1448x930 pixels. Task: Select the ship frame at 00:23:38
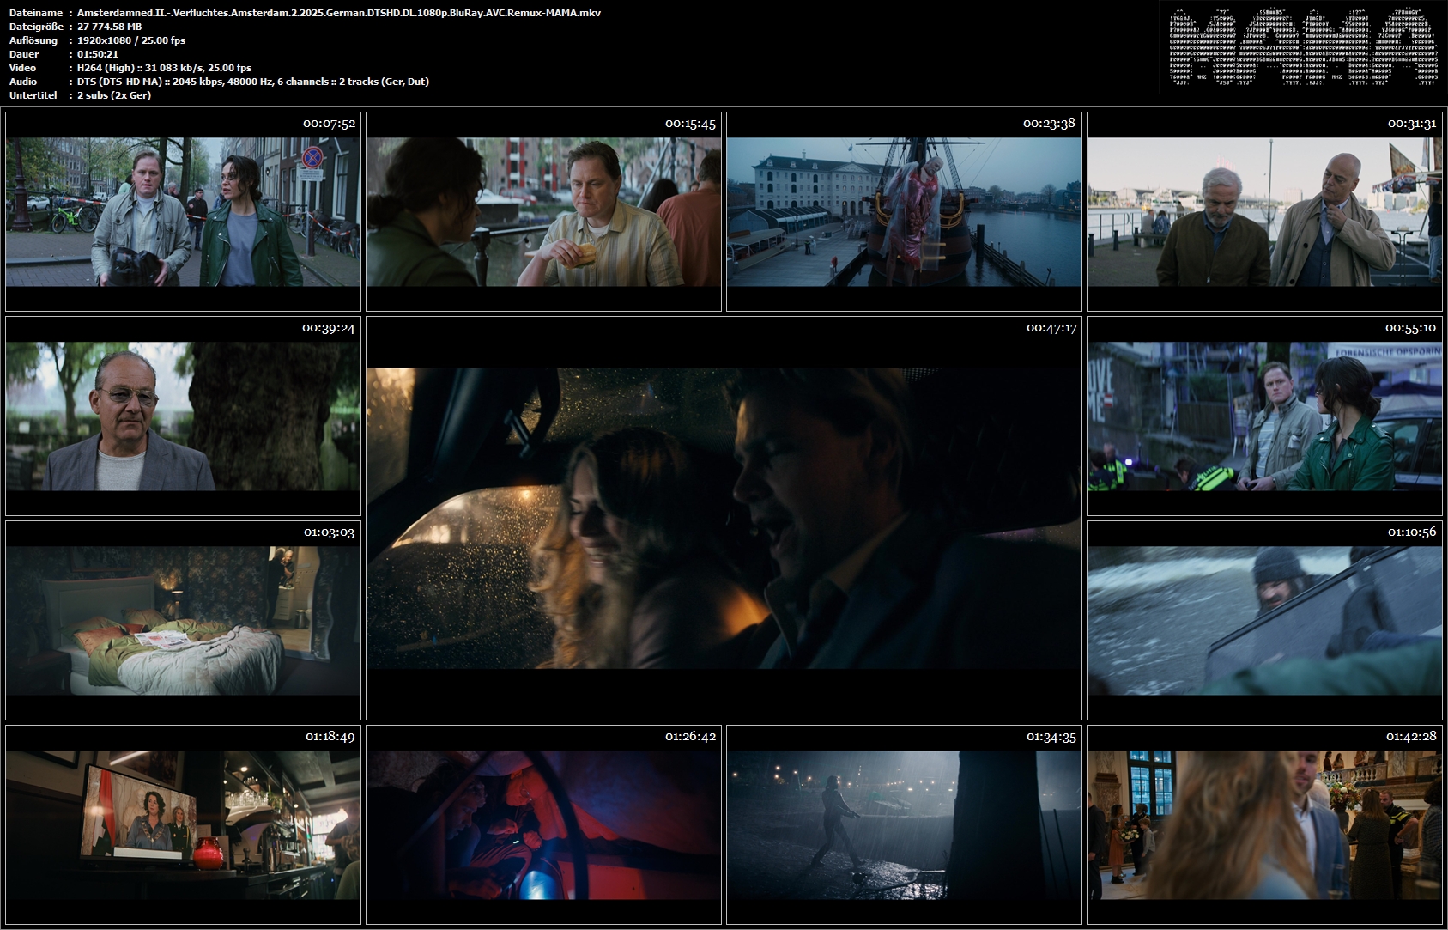(x=904, y=211)
